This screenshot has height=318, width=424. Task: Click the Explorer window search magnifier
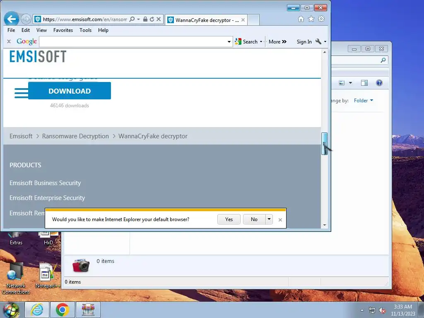(383, 60)
